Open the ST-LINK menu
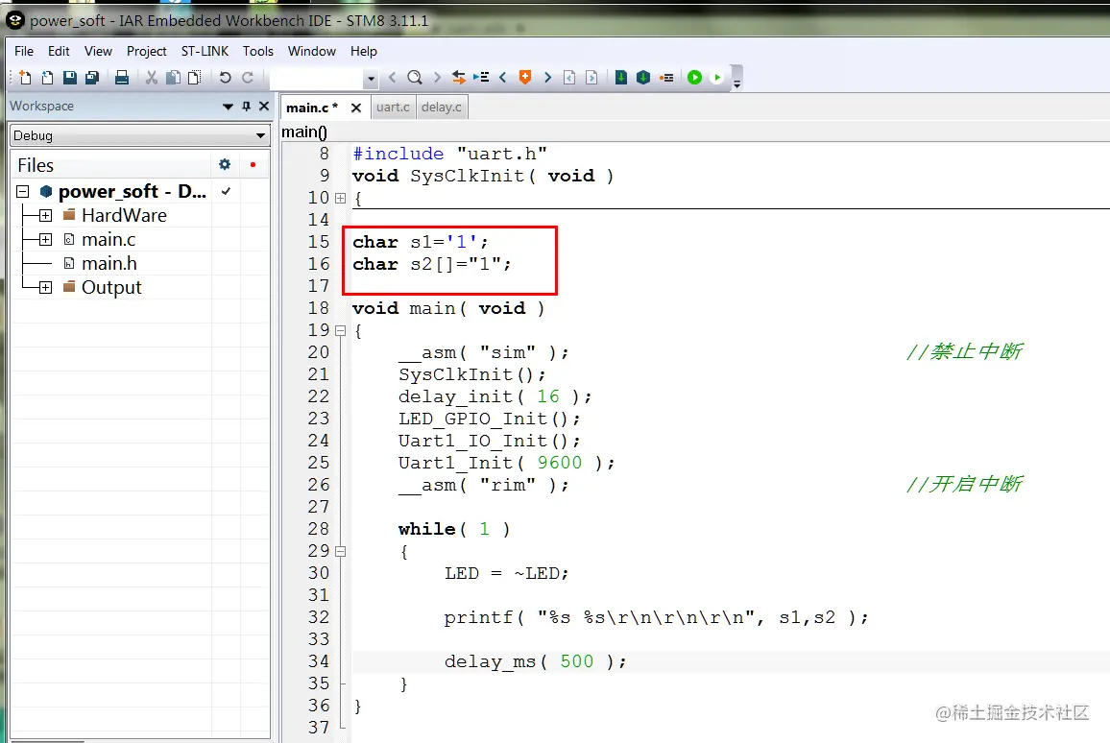The width and height of the screenshot is (1110, 743). pos(205,51)
